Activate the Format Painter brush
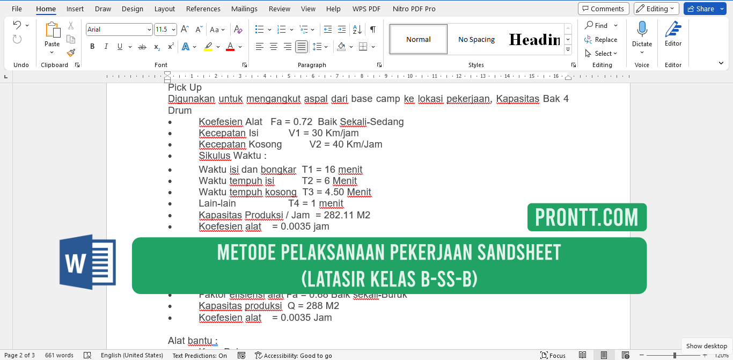 71,53
